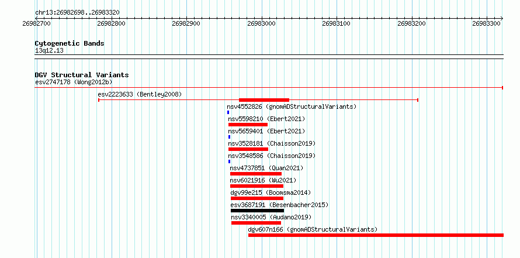520x258 pixels.
Task: Select the red bar under nsv6021916
Action: pos(256,186)
